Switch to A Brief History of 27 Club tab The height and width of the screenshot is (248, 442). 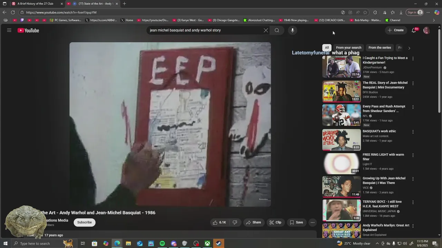(36, 4)
